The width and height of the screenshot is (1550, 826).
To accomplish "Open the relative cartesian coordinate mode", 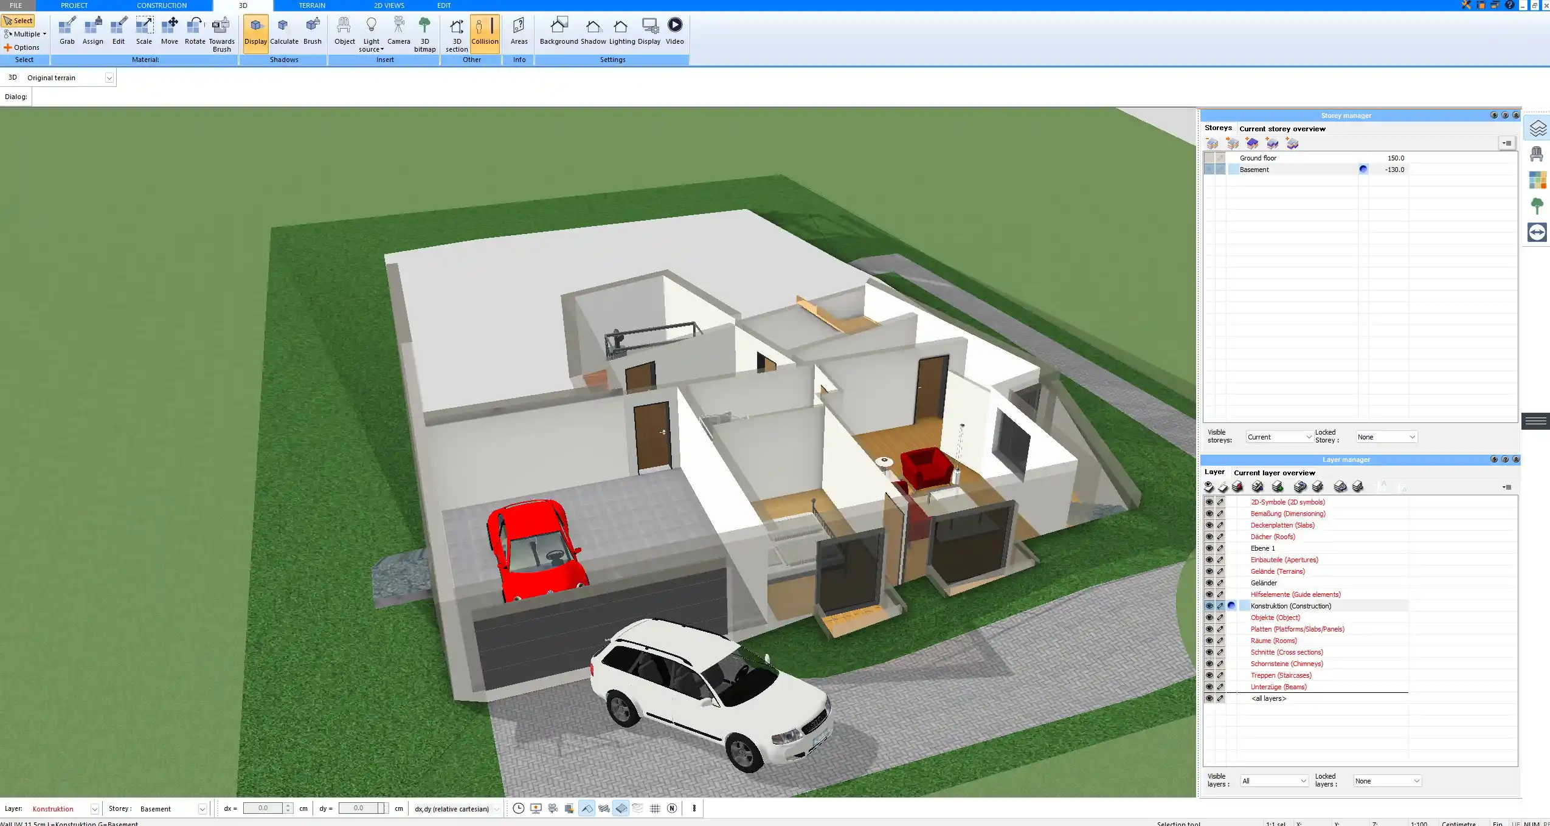I will (x=457, y=809).
